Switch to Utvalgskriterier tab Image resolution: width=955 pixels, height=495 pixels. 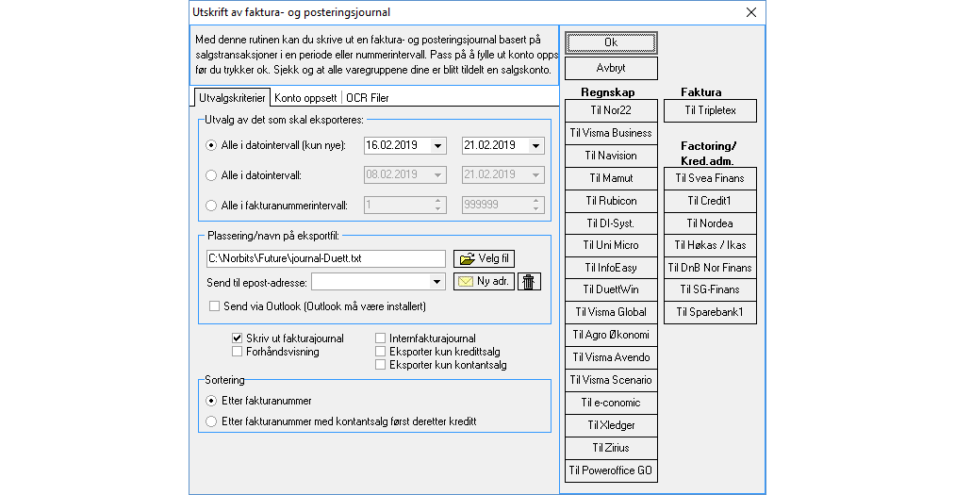point(232,98)
